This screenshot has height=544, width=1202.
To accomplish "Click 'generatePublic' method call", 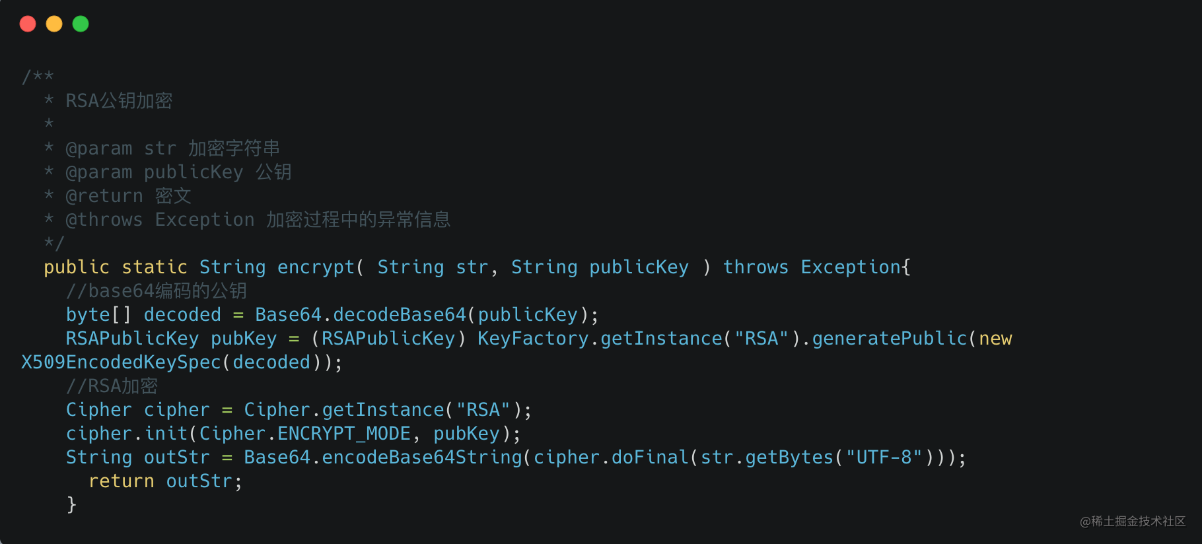I will pyautogui.click(x=890, y=339).
